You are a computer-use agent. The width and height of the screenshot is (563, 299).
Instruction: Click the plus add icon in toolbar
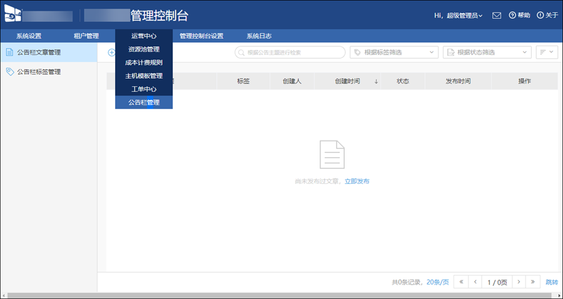[112, 53]
